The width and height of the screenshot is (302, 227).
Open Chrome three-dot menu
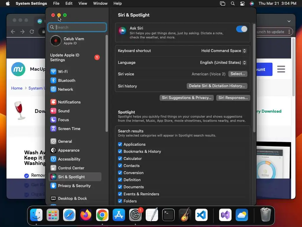coord(289,32)
